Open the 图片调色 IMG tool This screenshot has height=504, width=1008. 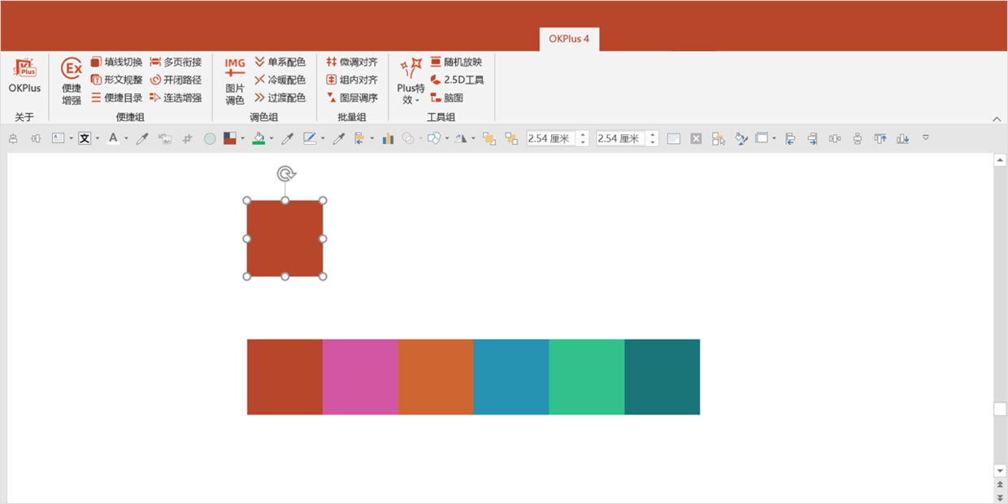point(235,81)
